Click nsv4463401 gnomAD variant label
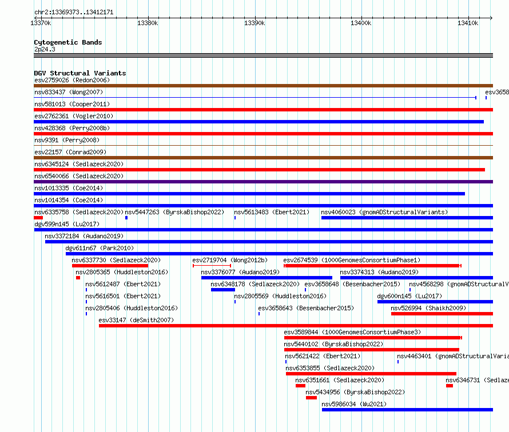Screen dimensions: 509x432 [453, 356]
